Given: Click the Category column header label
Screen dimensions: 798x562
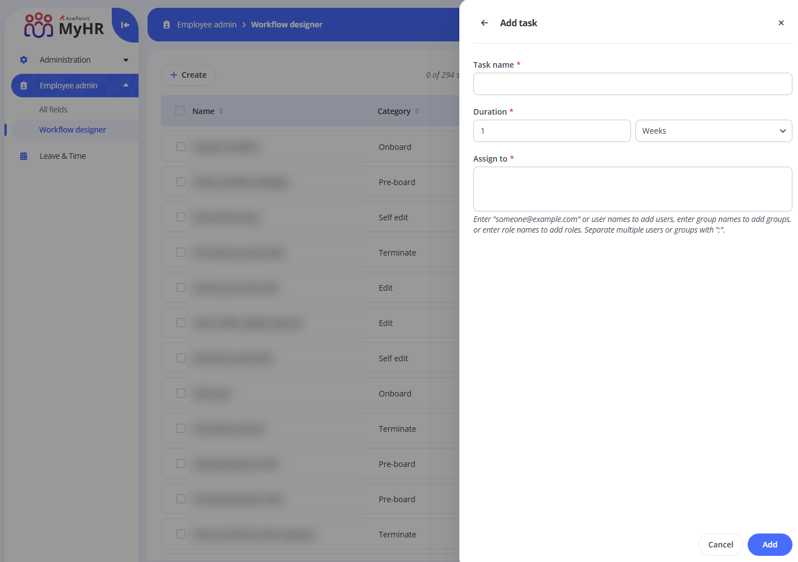Looking at the screenshot, I should 394,111.
